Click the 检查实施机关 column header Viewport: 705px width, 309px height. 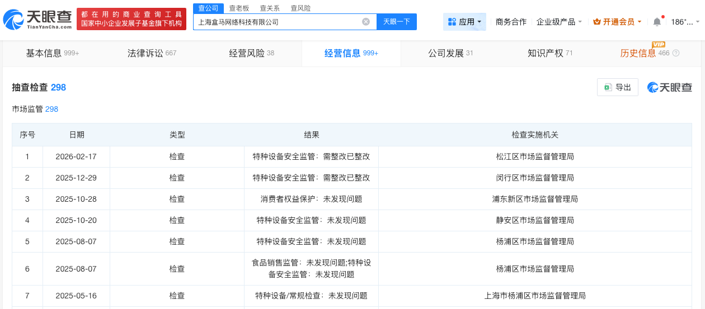pos(535,135)
